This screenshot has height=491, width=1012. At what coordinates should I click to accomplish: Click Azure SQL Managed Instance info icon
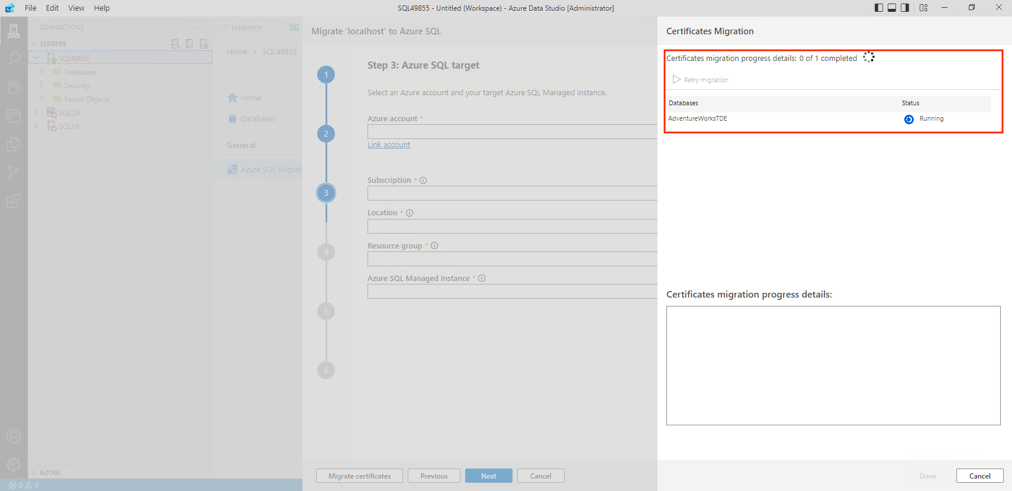482,278
